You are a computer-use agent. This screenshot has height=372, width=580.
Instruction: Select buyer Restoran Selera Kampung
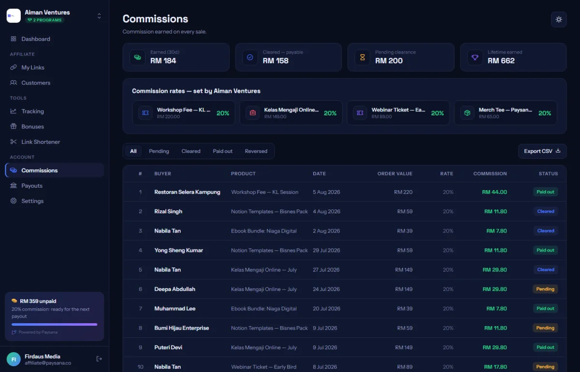[x=187, y=192]
